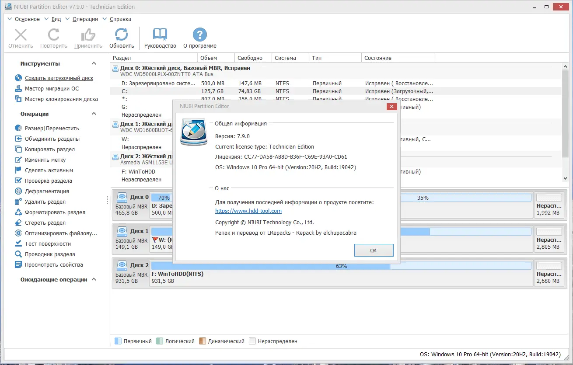Viewport: 573px width, 365px height.
Task: Collapse the Операции sidebar section
Action: [x=94, y=114]
